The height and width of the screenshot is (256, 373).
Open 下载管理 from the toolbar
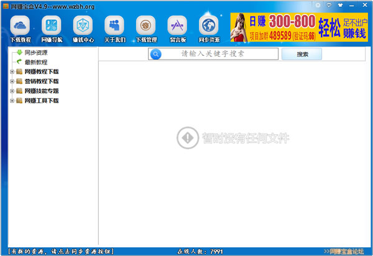coord(146,29)
